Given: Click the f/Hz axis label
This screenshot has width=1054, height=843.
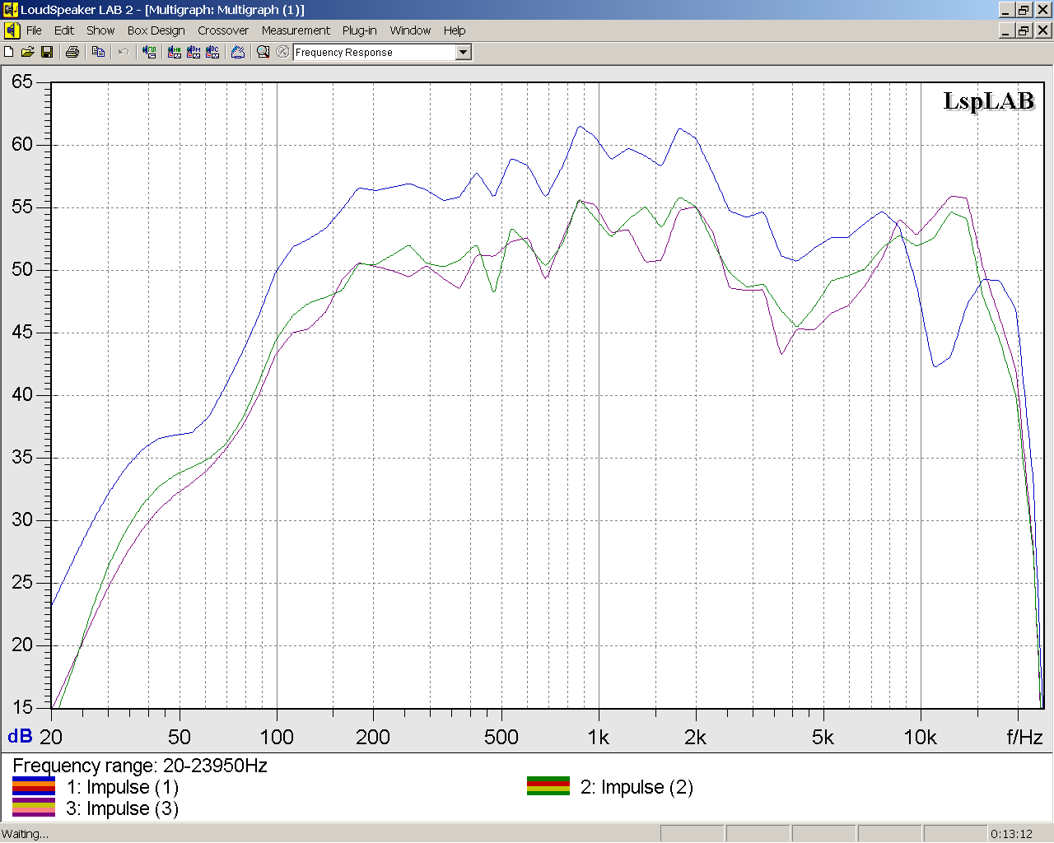Looking at the screenshot, I should coord(1024,737).
